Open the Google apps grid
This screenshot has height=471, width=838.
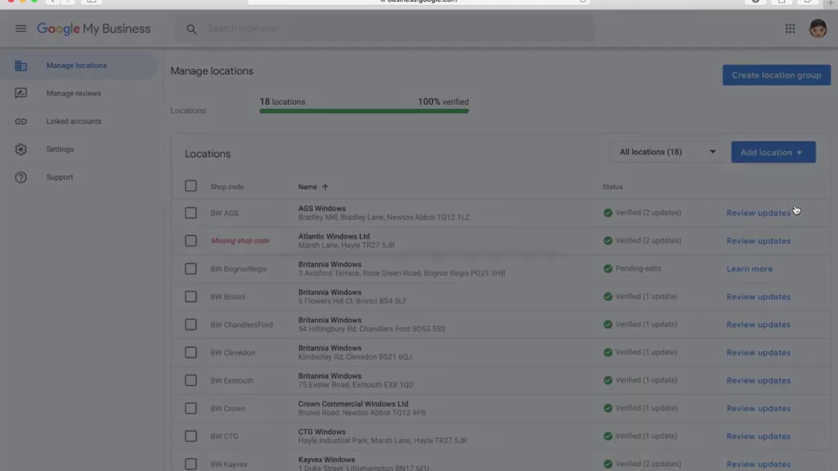point(790,29)
